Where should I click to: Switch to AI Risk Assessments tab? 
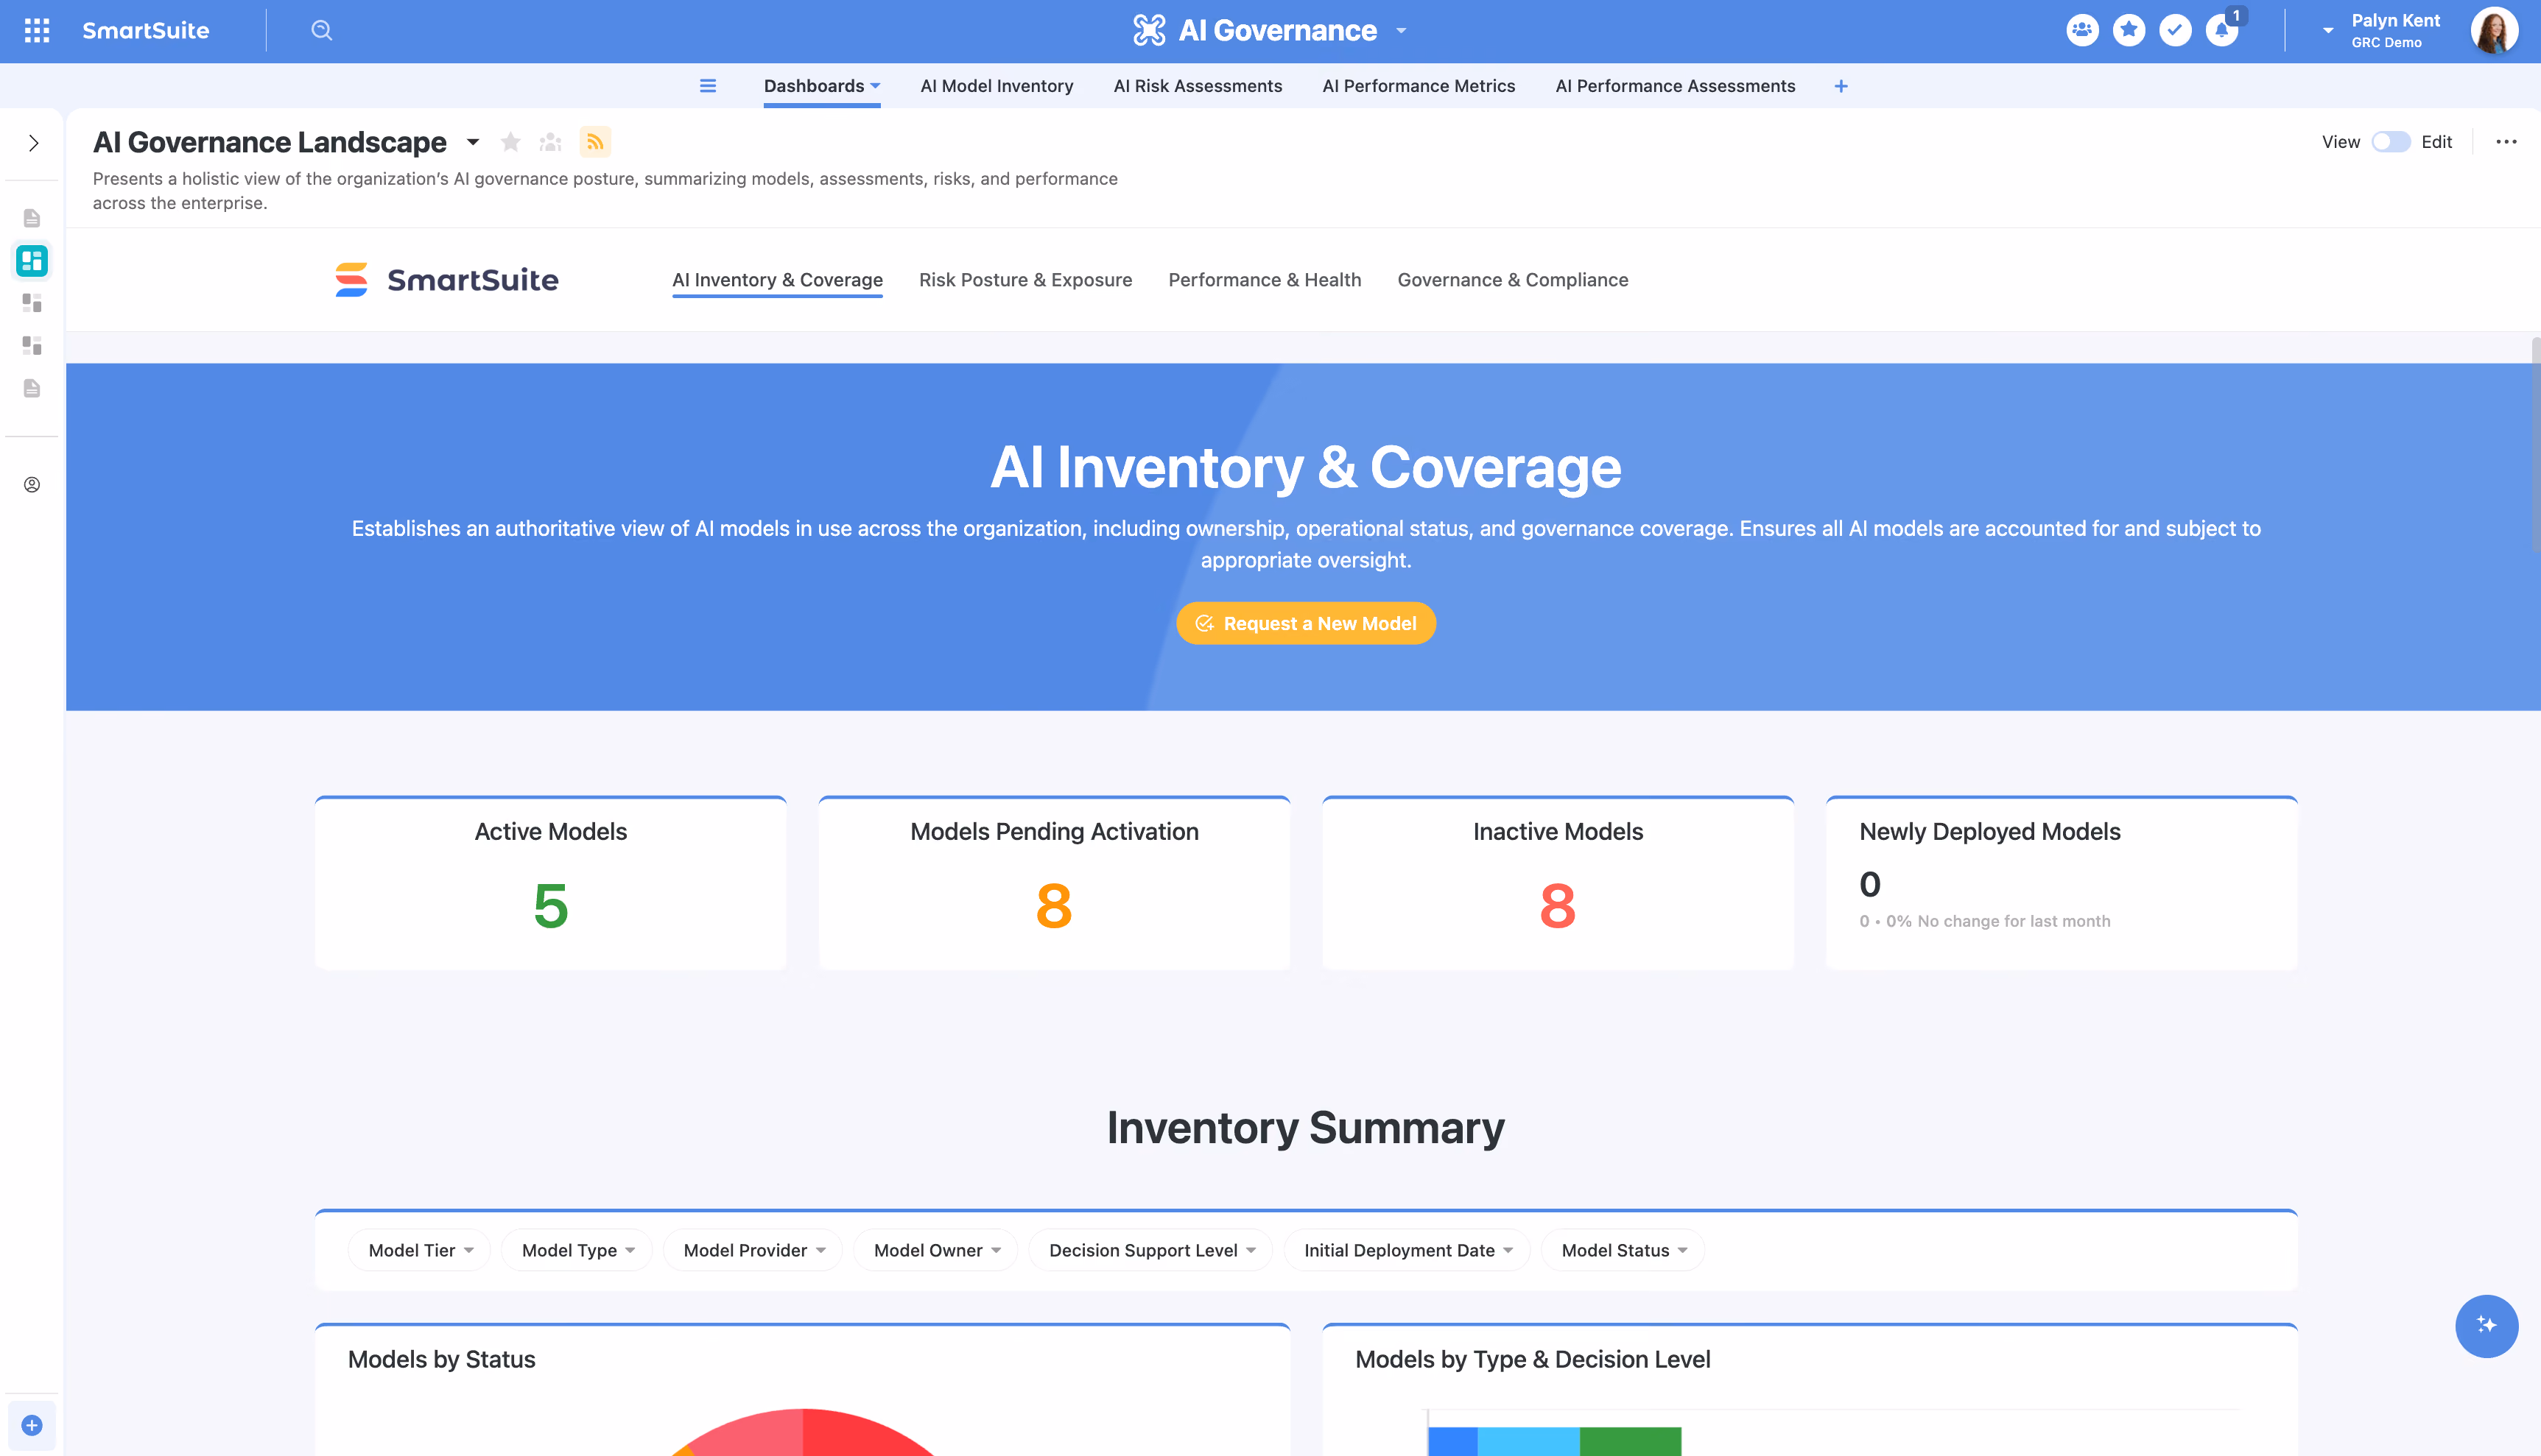point(1198,86)
